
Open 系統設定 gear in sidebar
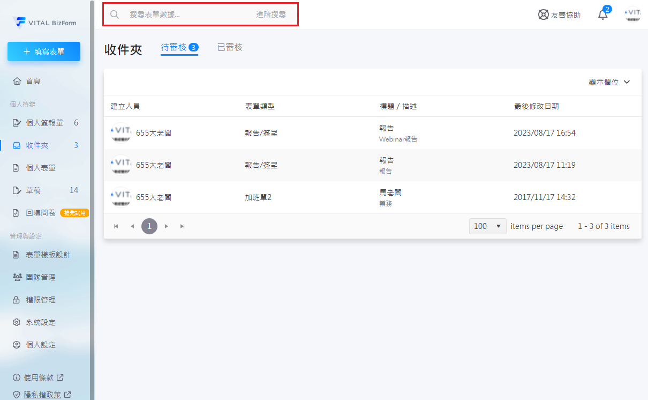(41, 322)
